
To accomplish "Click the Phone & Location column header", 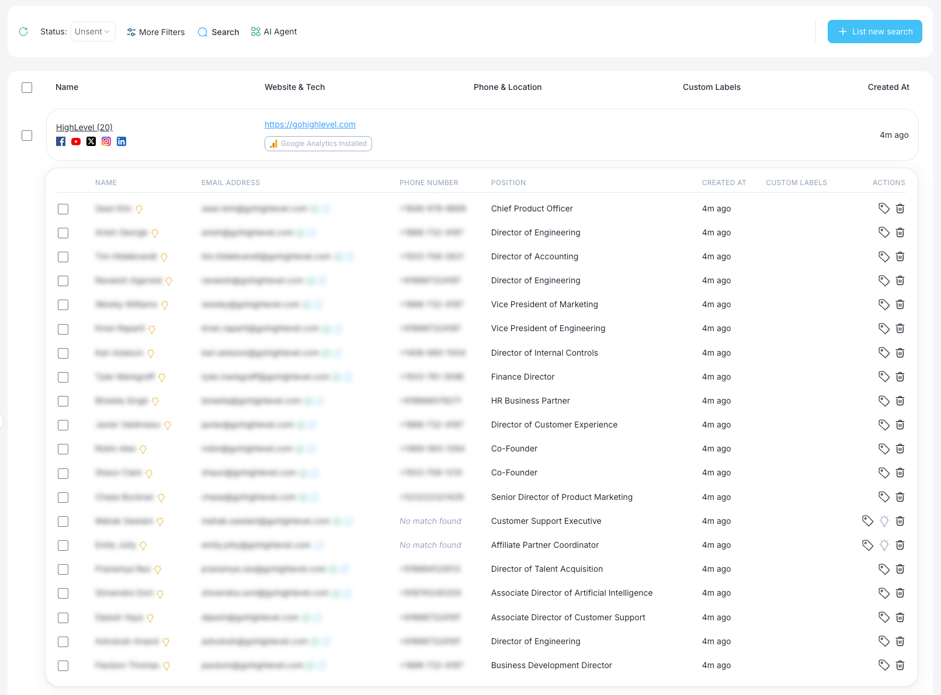I will point(508,87).
